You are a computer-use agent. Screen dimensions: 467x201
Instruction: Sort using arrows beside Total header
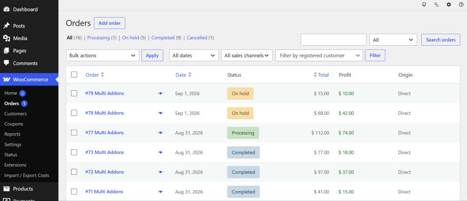pyautogui.click(x=315, y=75)
